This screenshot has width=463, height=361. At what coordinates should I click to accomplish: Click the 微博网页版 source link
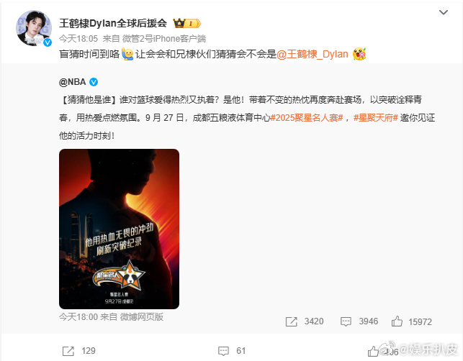pyautogui.click(x=141, y=317)
